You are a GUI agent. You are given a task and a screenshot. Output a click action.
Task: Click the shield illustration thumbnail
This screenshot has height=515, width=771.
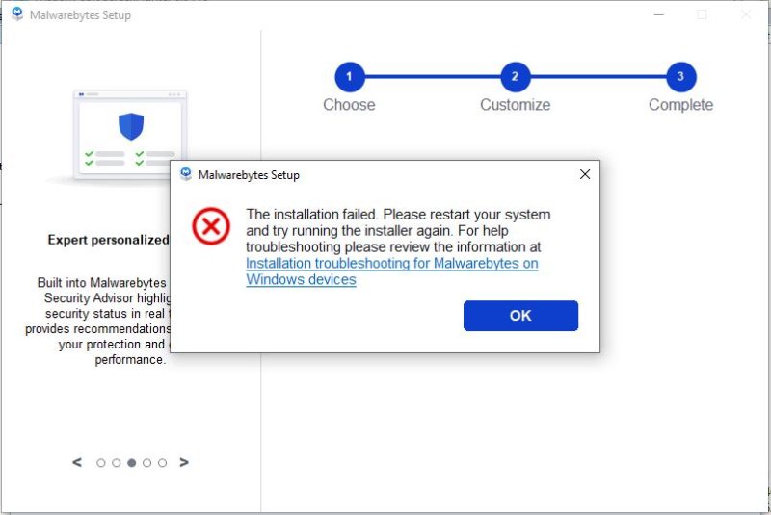pos(130,135)
